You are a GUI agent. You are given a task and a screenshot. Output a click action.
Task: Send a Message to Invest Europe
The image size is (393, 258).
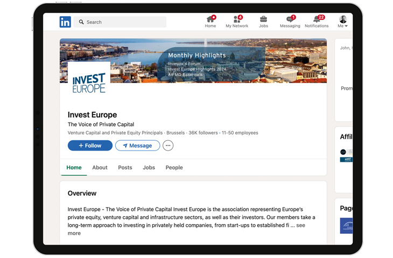[138, 145]
